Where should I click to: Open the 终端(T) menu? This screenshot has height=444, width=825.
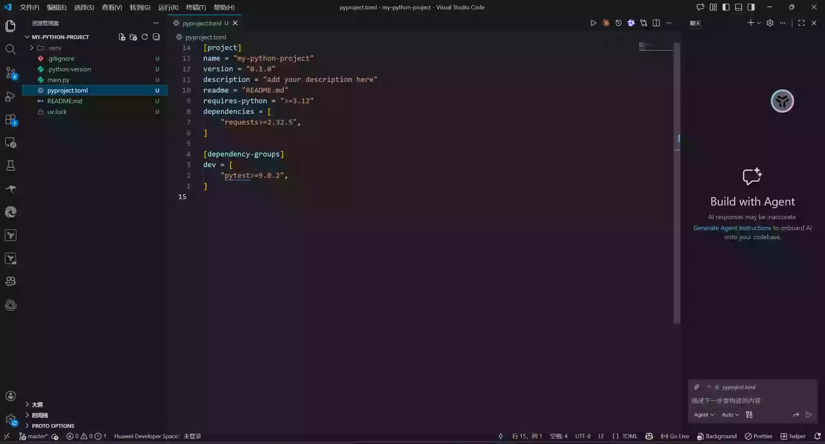coord(196,7)
